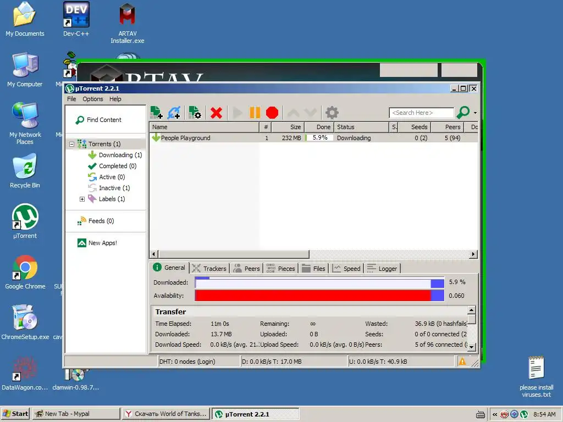The image size is (563, 422).
Task: Click the Downloaded progress bar
Action: tap(319, 283)
